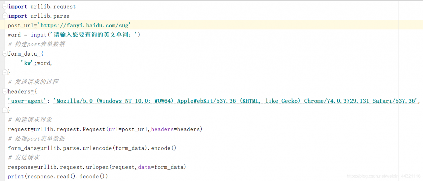Click the urllib.parse.urlencode(form_data).encode() line
The width and height of the screenshot is (423, 181).
pos(92,148)
